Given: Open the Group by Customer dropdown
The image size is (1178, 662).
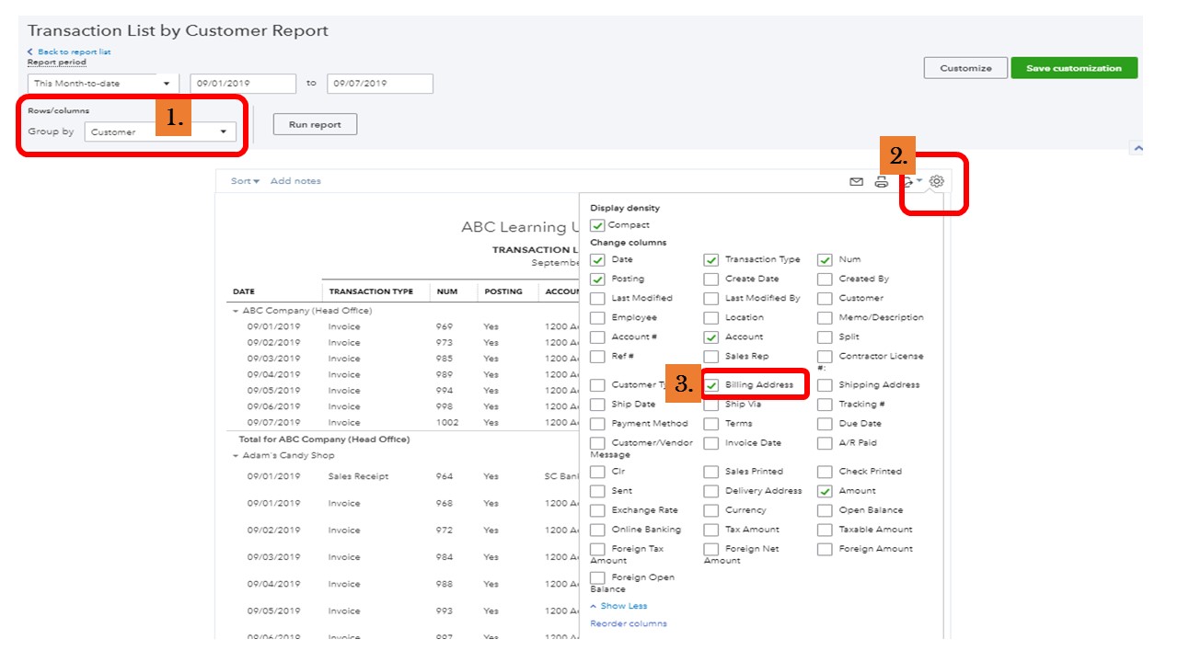Looking at the screenshot, I should tap(159, 132).
